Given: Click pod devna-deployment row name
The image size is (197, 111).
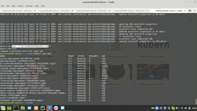Looking at the screenshot, I should (x=19, y=78).
